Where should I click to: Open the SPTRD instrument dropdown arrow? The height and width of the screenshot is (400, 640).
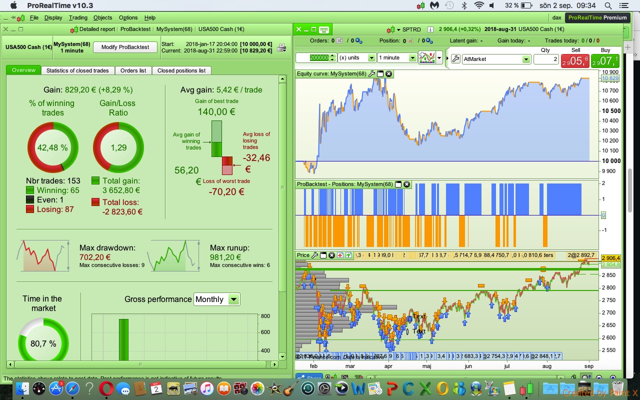point(398,29)
